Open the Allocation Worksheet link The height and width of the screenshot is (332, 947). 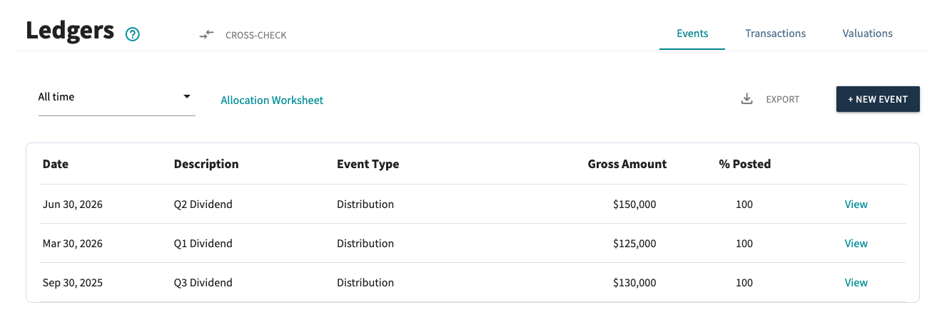272,100
